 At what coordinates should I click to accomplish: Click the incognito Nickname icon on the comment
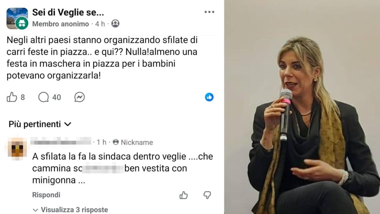(x=115, y=142)
